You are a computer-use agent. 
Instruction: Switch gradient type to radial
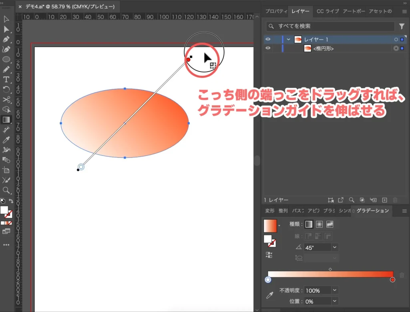click(320, 224)
